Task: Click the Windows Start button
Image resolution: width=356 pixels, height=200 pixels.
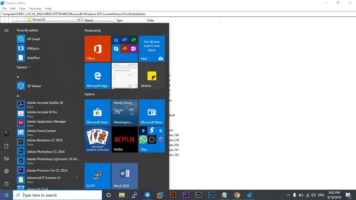Action: click(6, 195)
